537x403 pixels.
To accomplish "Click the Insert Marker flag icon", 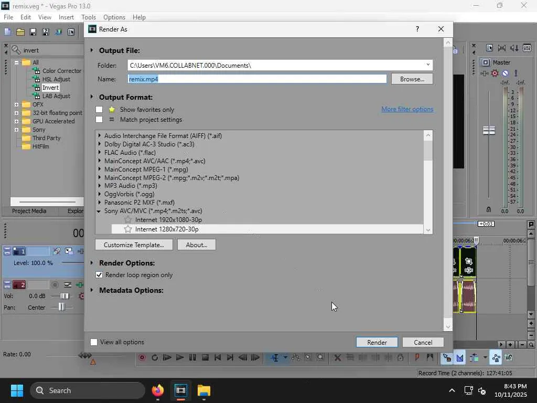I will tap(417, 358).
